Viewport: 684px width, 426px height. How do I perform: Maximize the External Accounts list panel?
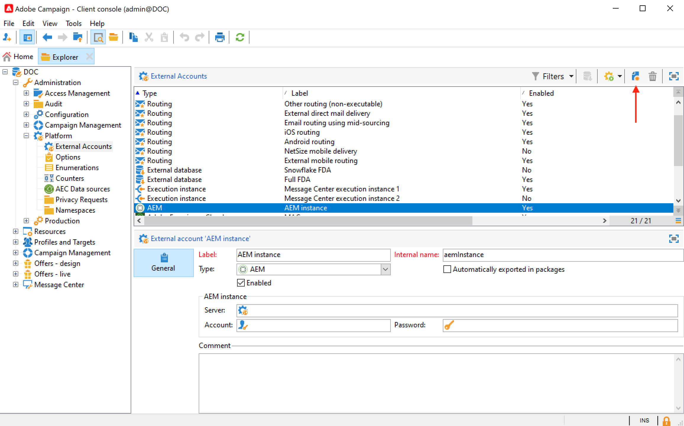point(674,77)
